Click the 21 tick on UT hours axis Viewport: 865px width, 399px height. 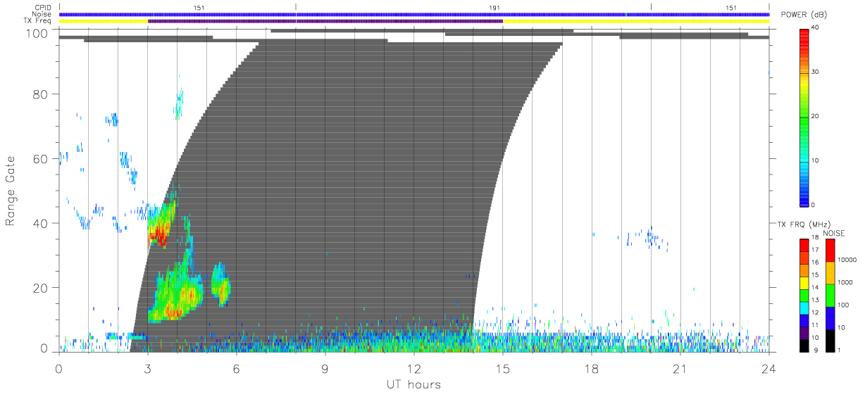680,367
